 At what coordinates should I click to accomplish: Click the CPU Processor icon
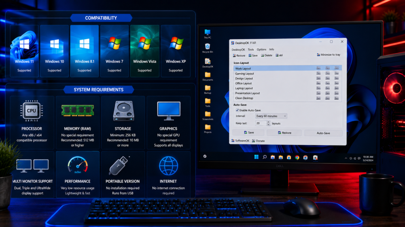(x=32, y=111)
